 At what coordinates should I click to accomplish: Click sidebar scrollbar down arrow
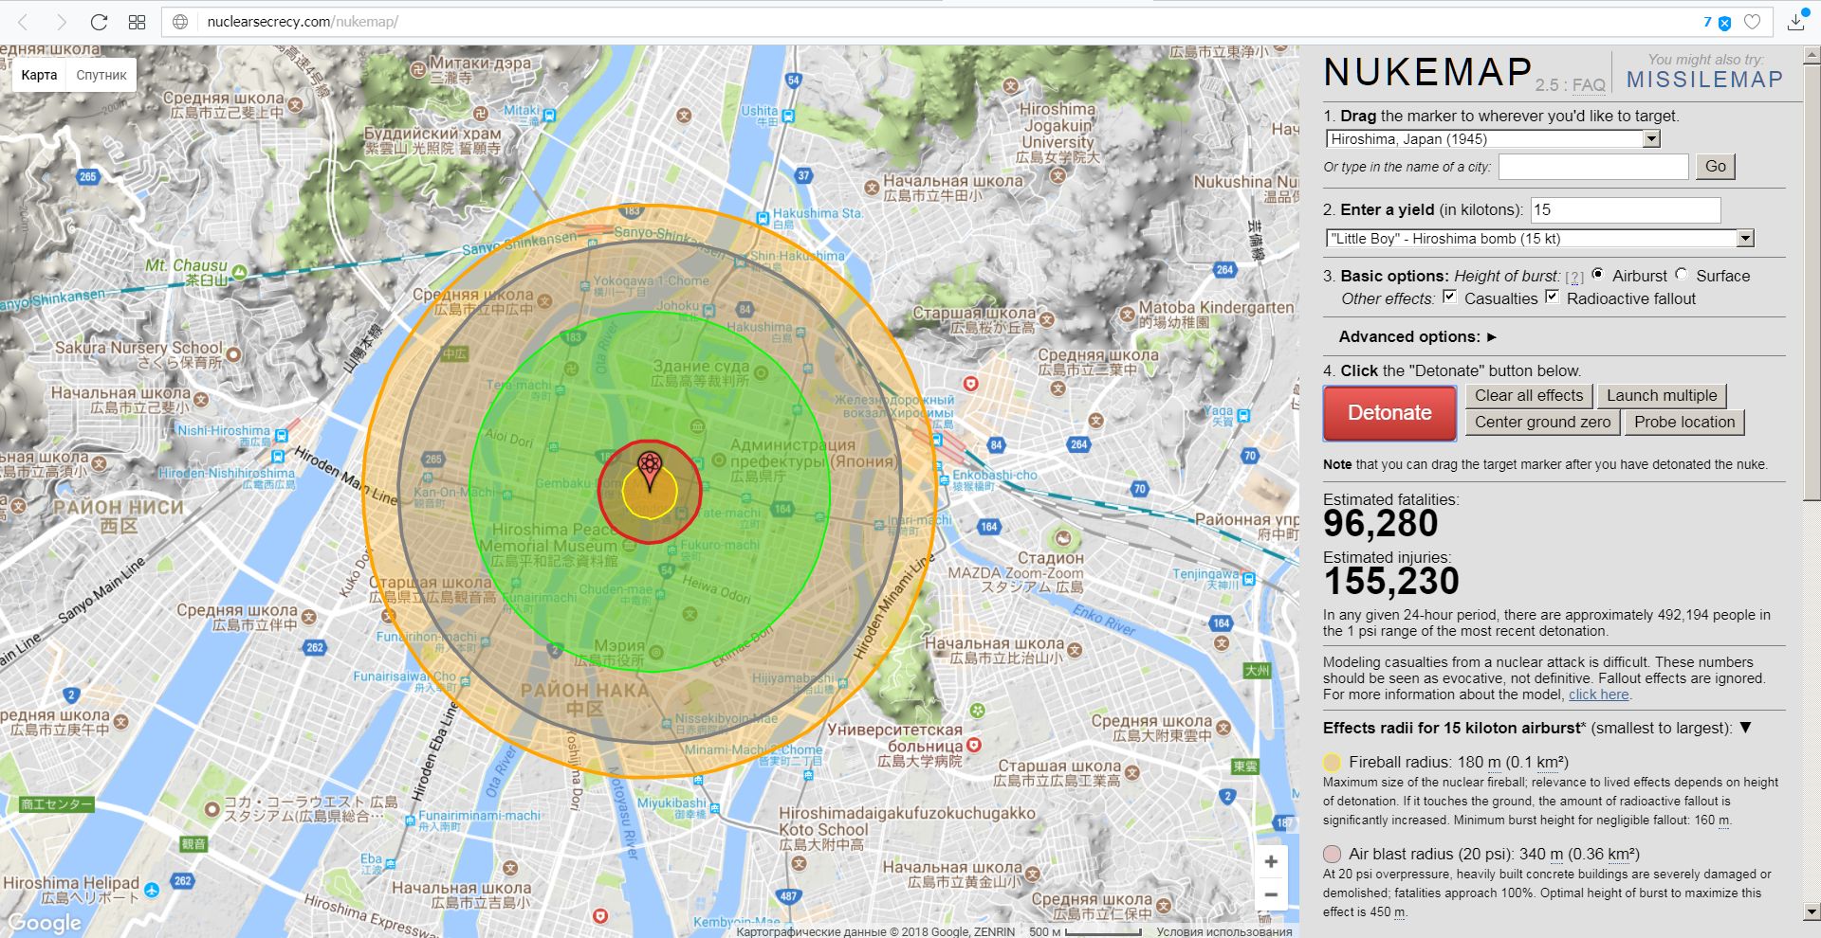coord(1812,912)
